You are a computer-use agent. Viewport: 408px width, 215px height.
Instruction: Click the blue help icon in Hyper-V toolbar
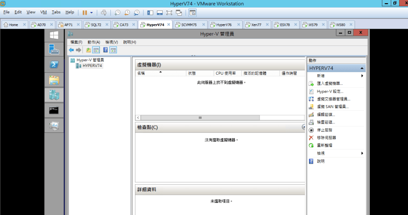[105, 50]
